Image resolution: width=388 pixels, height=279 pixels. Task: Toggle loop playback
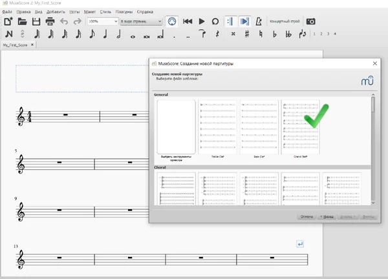click(x=215, y=21)
